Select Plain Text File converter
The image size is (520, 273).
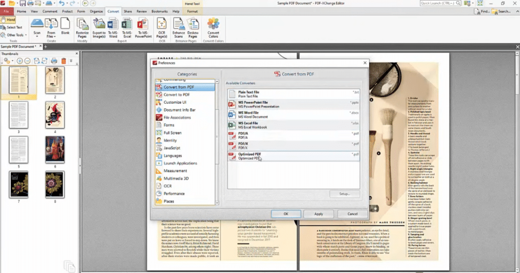pyautogui.click(x=294, y=94)
